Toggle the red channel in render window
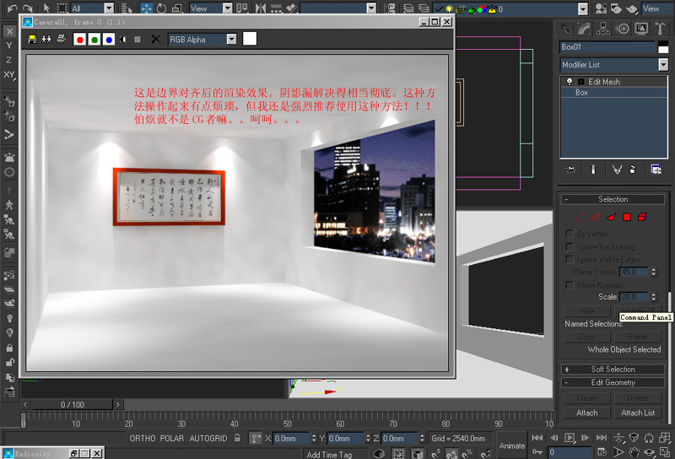The height and width of the screenshot is (459, 675). point(80,39)
